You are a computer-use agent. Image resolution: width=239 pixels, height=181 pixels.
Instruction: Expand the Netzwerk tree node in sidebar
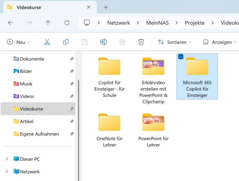(7, 172)
